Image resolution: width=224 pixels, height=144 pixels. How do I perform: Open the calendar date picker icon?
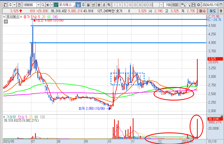pos(221,5)
